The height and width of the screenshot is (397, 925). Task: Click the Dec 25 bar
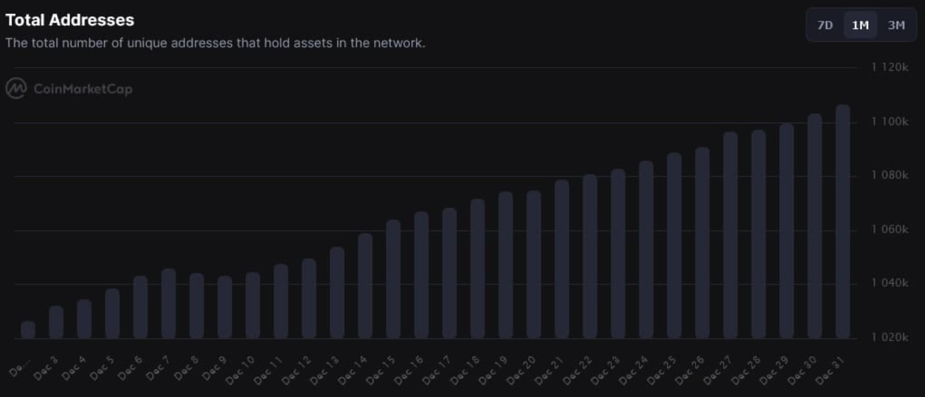(674, 245)
